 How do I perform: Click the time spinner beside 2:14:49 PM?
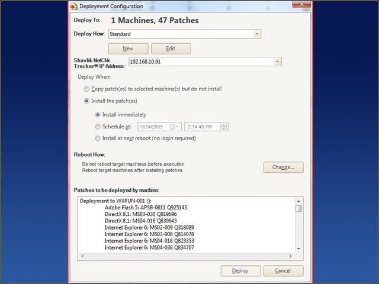coord(224,127)
